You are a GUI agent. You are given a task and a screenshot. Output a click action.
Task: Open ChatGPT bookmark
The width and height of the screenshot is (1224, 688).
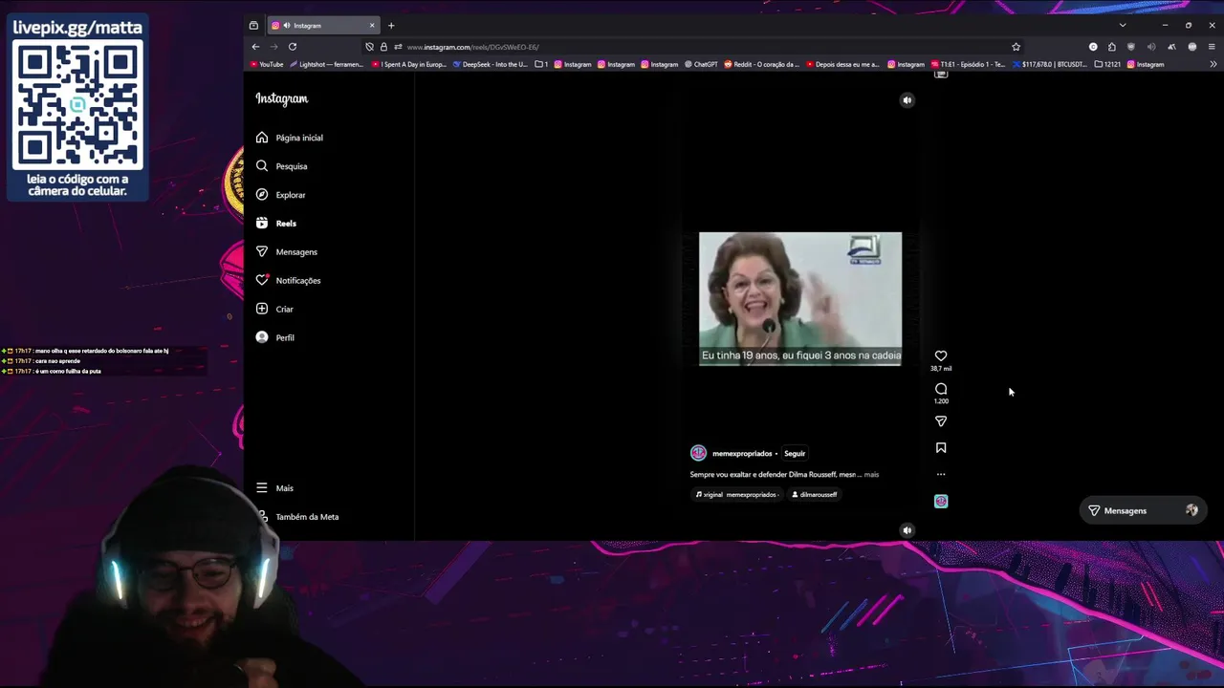point(701,64)
